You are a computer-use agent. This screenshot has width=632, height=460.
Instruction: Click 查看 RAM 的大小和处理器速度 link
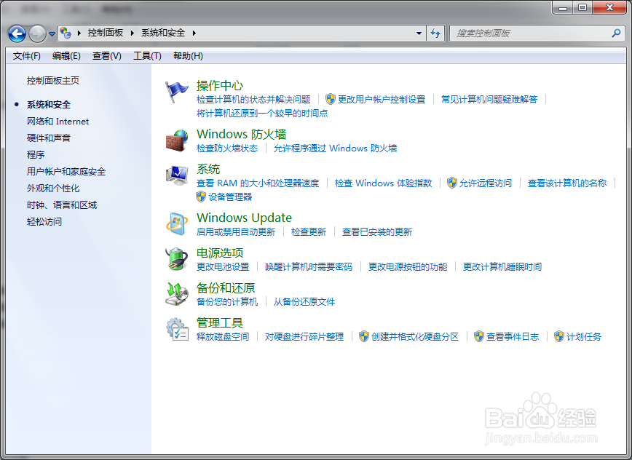[258, 183]
